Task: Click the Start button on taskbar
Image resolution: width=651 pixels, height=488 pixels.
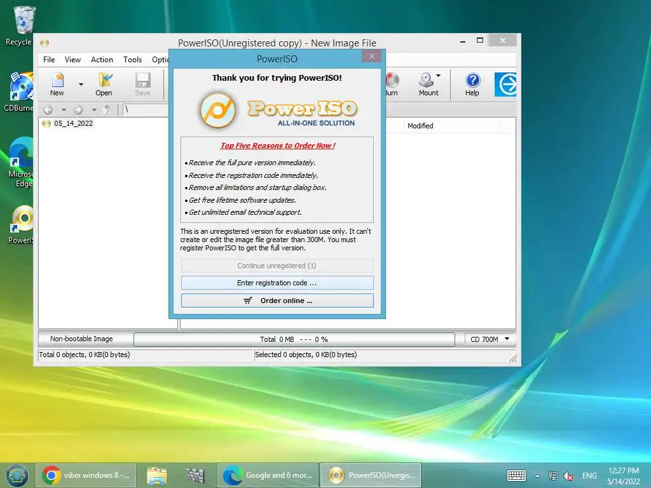Action: [17, 475]
